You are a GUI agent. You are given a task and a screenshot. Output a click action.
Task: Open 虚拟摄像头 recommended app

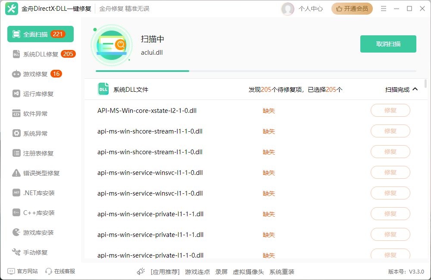pyautogui.click(x=248, y=272)
